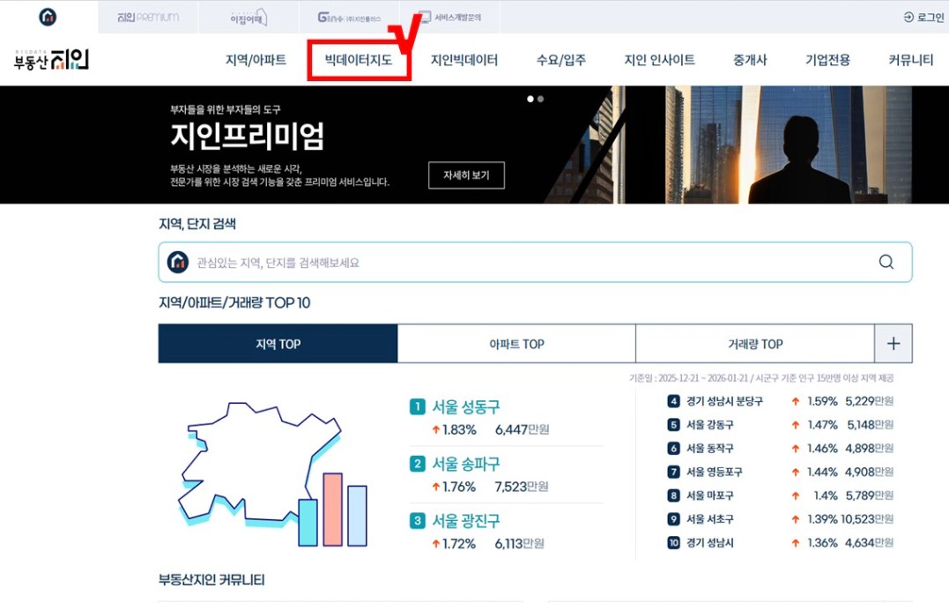
Task: Open the 빅데이터지도 menu
Action: 359,60
